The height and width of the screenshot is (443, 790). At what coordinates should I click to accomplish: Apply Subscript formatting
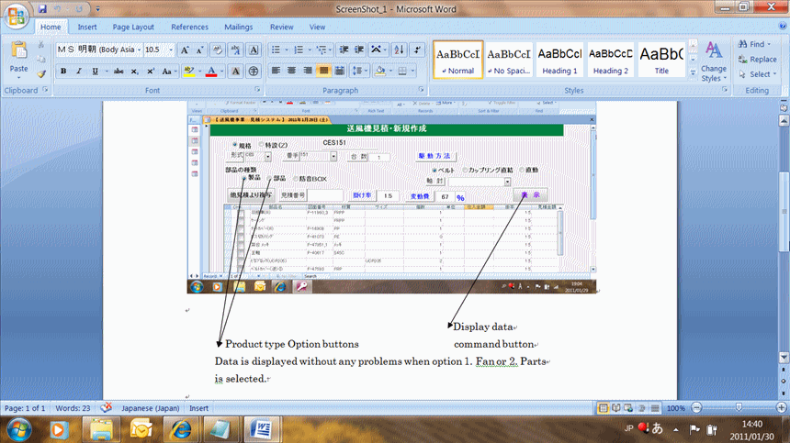pos(134,72)
